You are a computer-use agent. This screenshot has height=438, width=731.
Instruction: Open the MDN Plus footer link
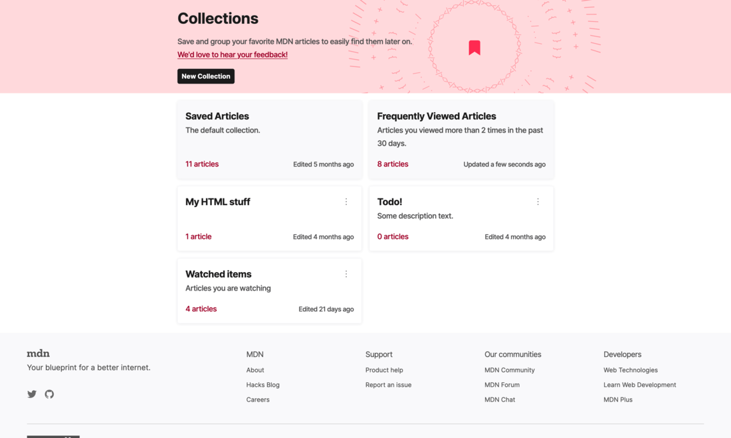[618, 400]
